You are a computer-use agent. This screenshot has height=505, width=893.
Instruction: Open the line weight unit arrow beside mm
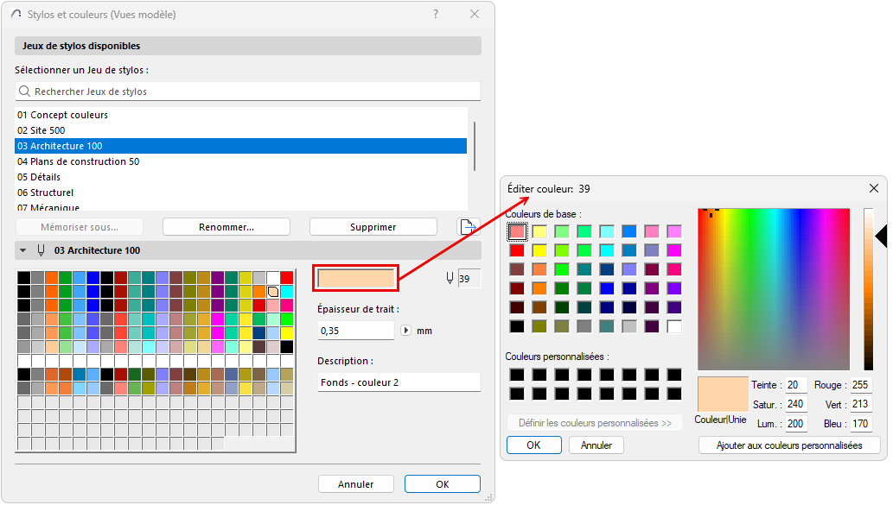pos(405,330)
